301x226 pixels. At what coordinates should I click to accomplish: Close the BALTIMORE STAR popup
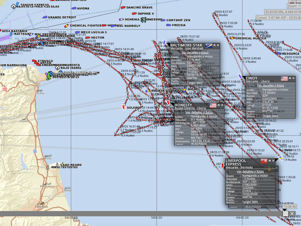[x=218, y=45]
